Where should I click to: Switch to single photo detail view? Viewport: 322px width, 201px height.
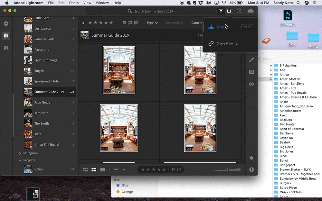pos(103,169)
